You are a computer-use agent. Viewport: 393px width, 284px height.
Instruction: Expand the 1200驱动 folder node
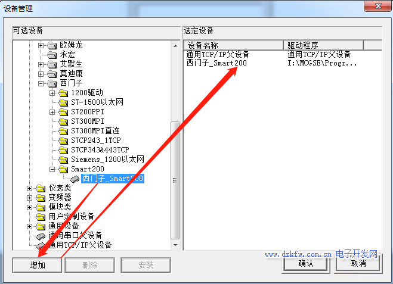coord(52,93)
